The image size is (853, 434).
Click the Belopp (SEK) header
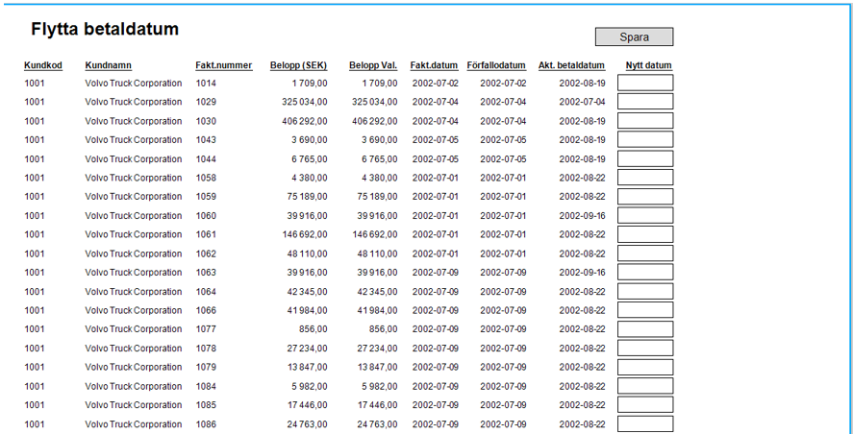point(299,65)
